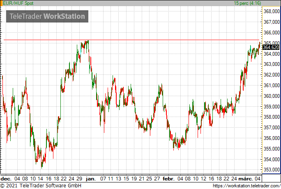The height and width of the screenshot is (189, 281).
Task: Click the 27 date label on time axis
Action: (157, 179)
